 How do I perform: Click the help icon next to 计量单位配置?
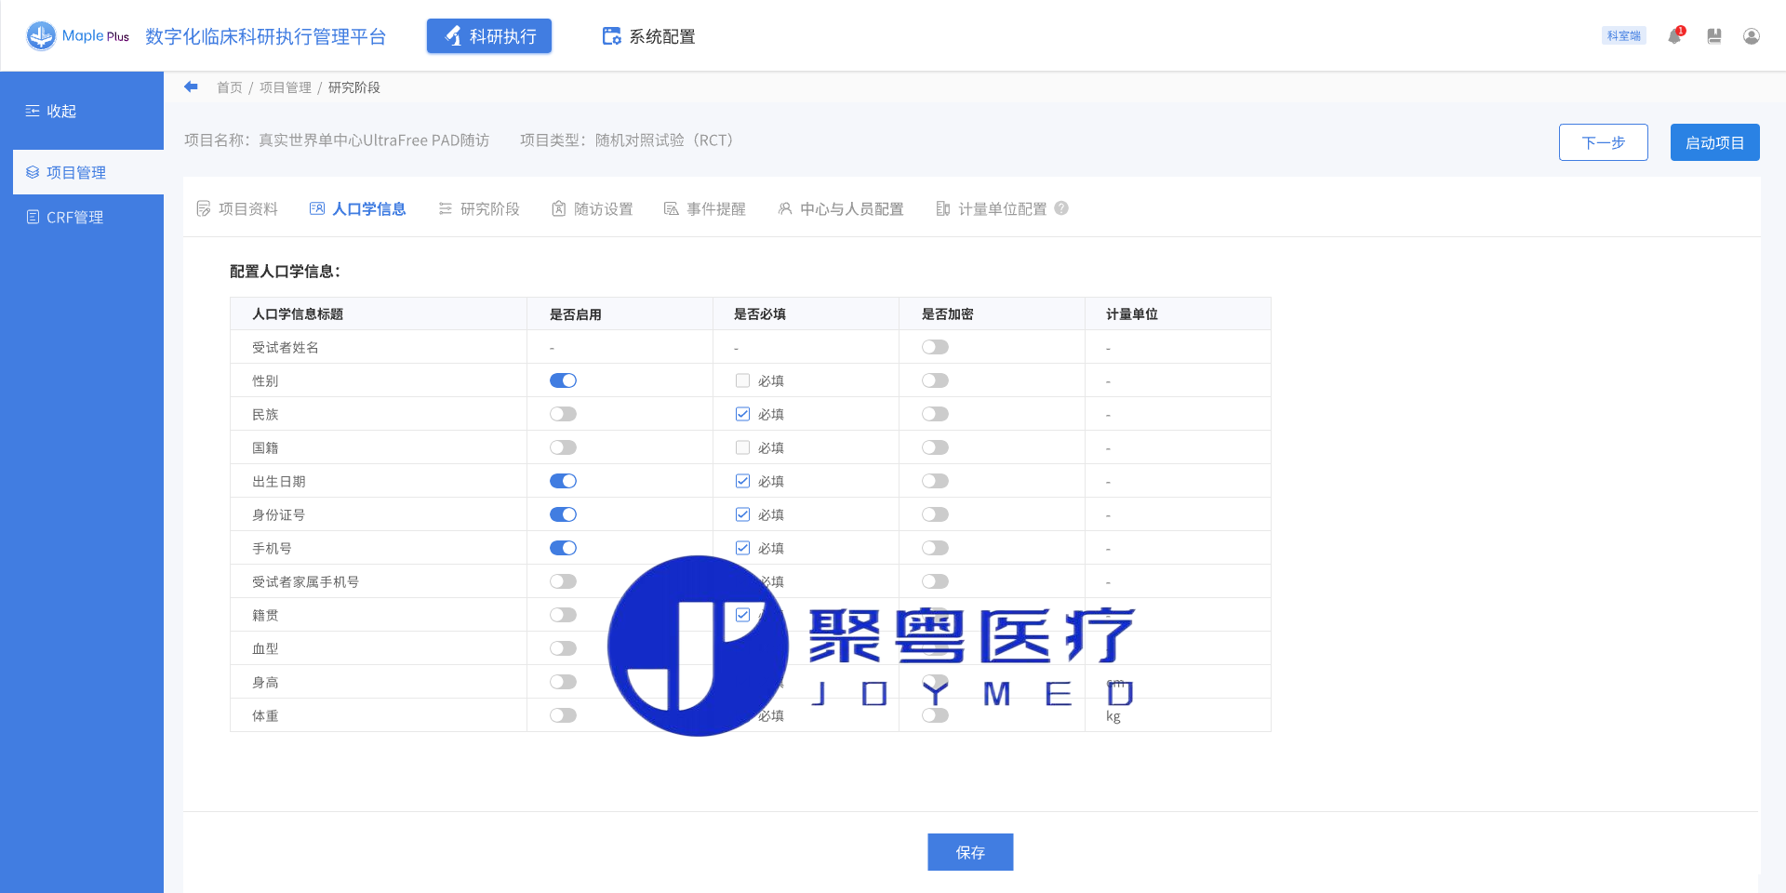tap(1061, 208)
